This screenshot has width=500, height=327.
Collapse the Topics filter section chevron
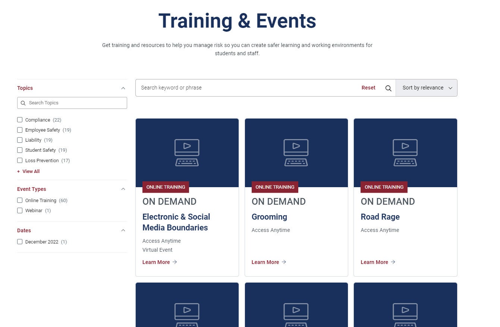point(123,88)
